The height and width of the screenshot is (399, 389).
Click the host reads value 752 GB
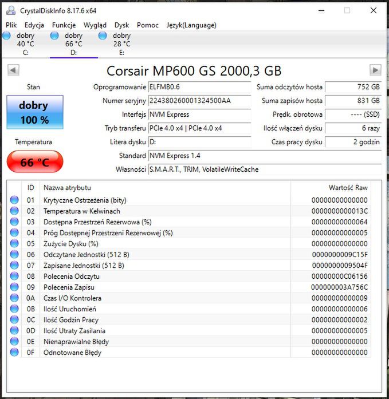pos(353,87)
